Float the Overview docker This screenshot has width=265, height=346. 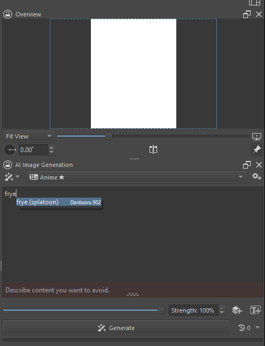247,14
